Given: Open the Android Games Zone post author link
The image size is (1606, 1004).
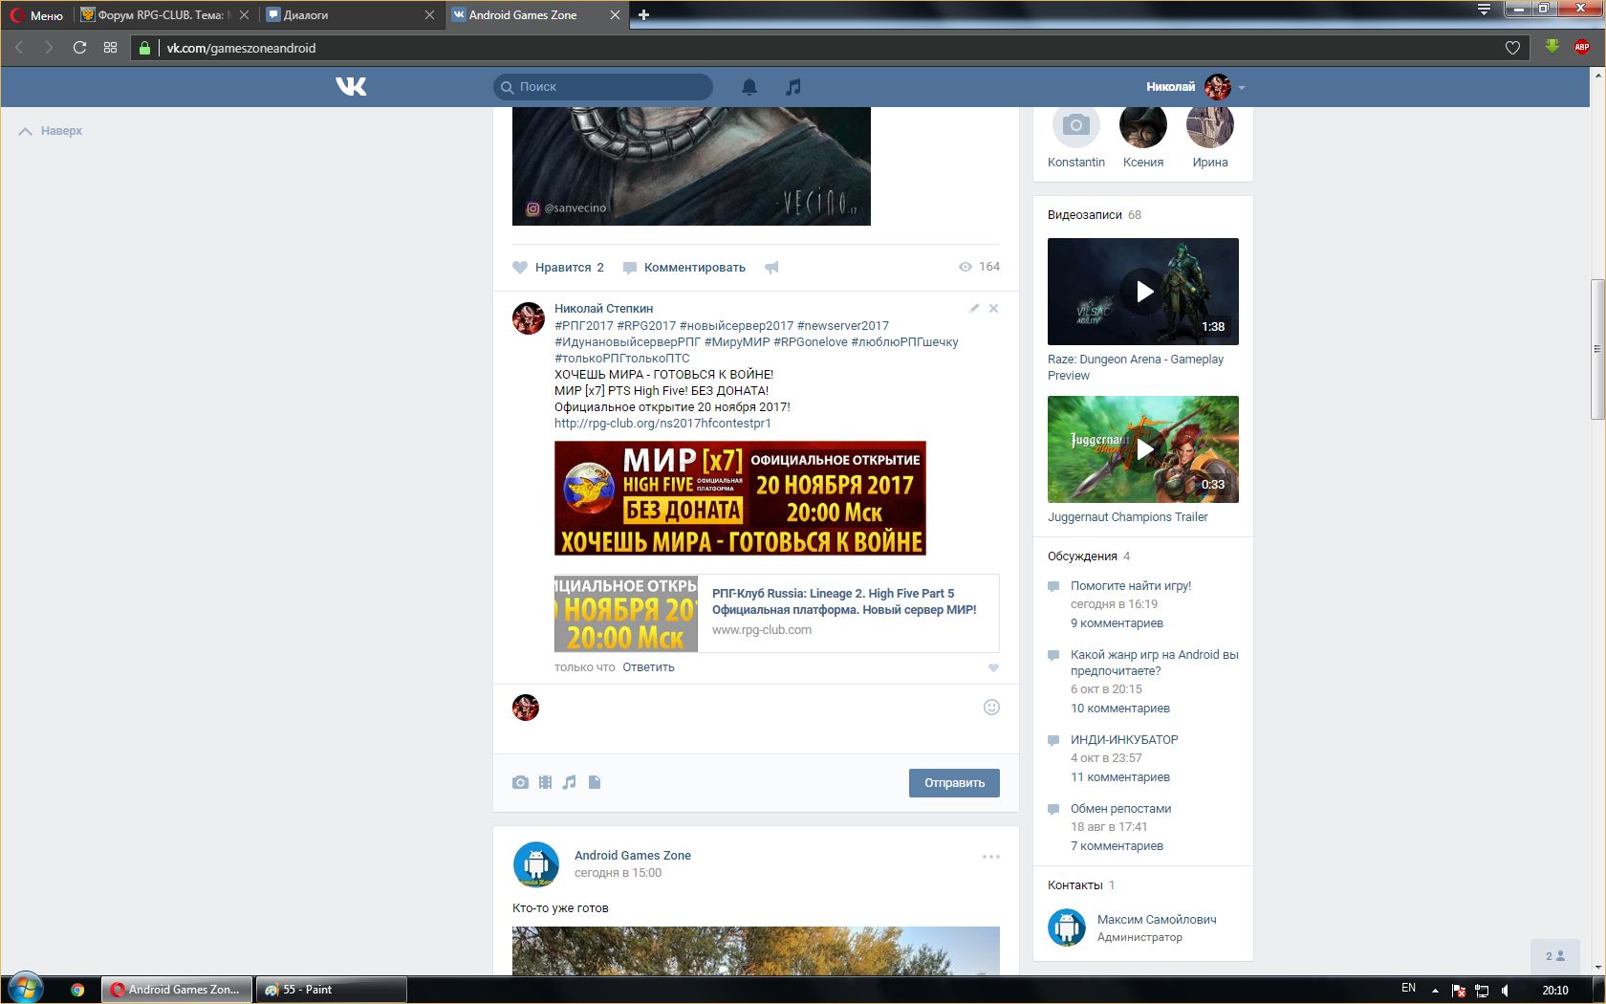Looking at the screenshot, I should [632, 856].
